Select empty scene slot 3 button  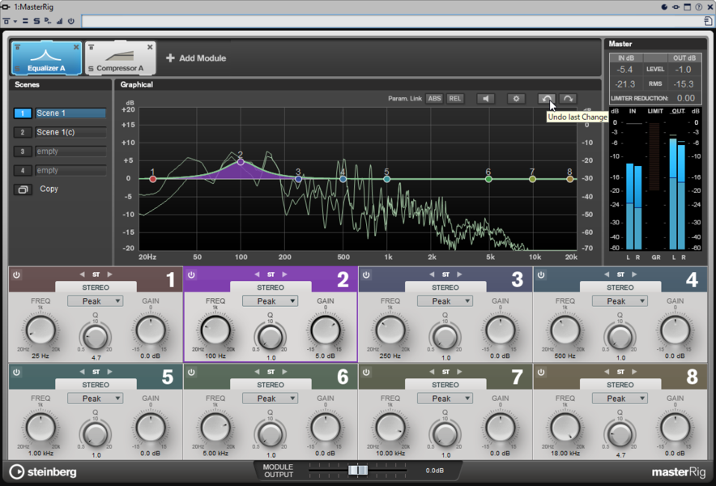point(23,151)
